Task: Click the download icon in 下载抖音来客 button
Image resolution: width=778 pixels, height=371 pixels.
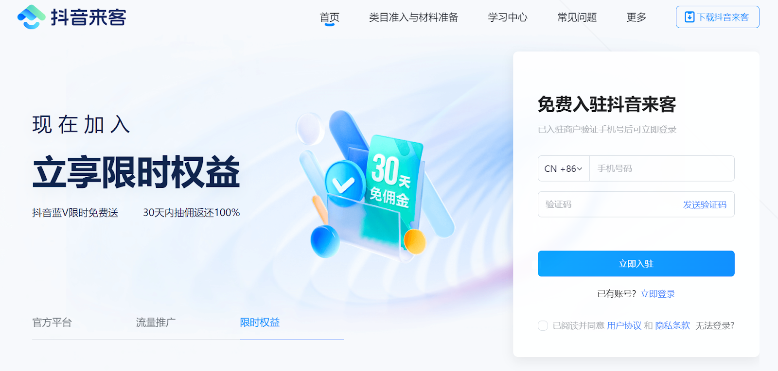Action: click(x=690, y=17)
